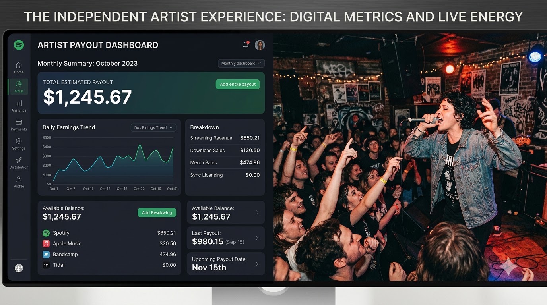Click the $500 chart axis label
The height and width of the screenshot is (305, 547).
pos(47,137)
